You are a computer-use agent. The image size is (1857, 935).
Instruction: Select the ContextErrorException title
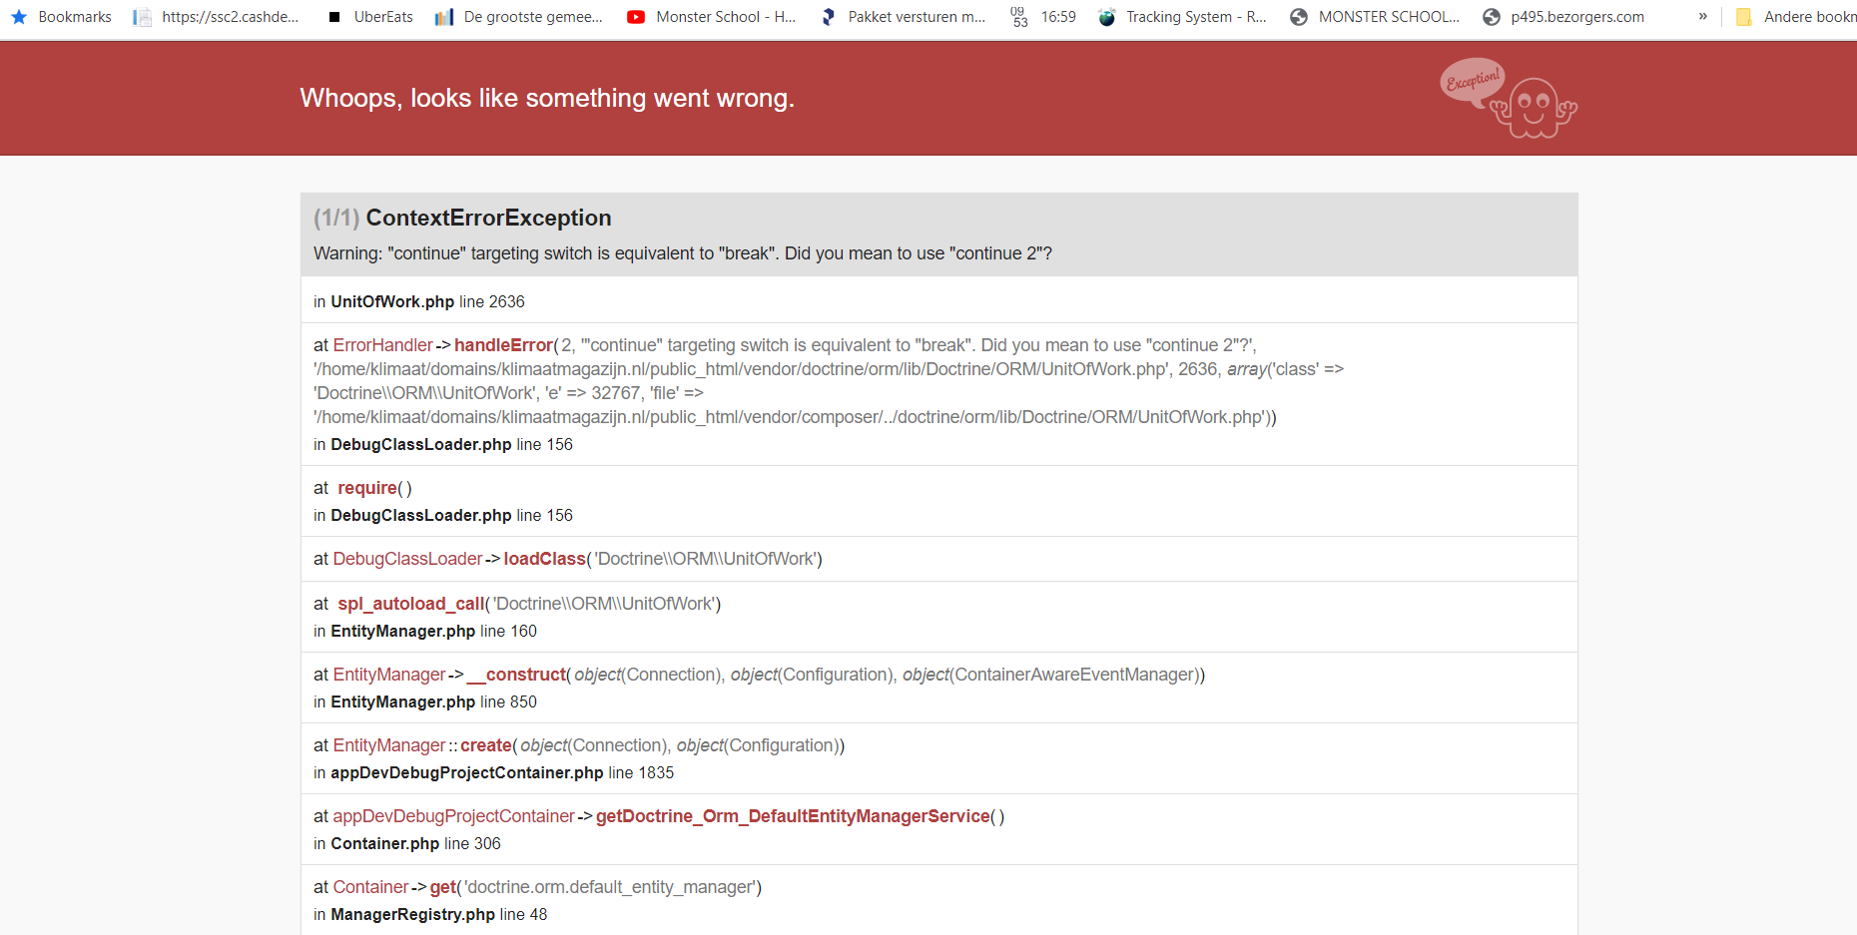[x=488, y=218]
